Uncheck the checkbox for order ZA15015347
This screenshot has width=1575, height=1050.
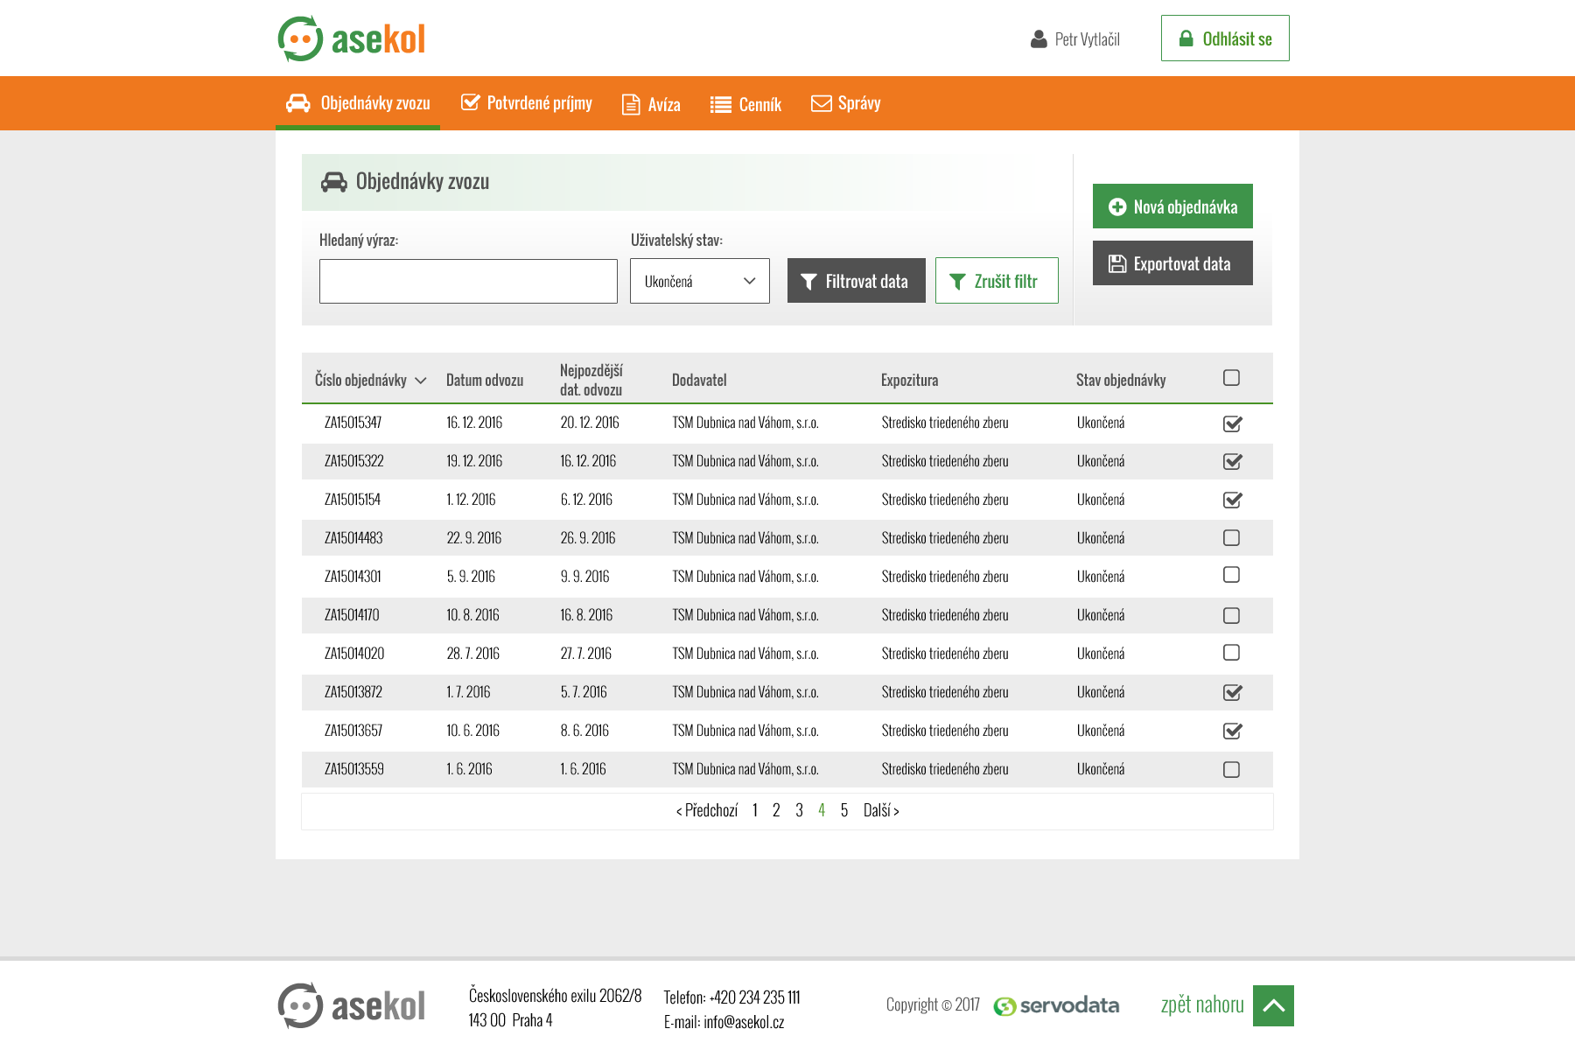click(1232, 423)
